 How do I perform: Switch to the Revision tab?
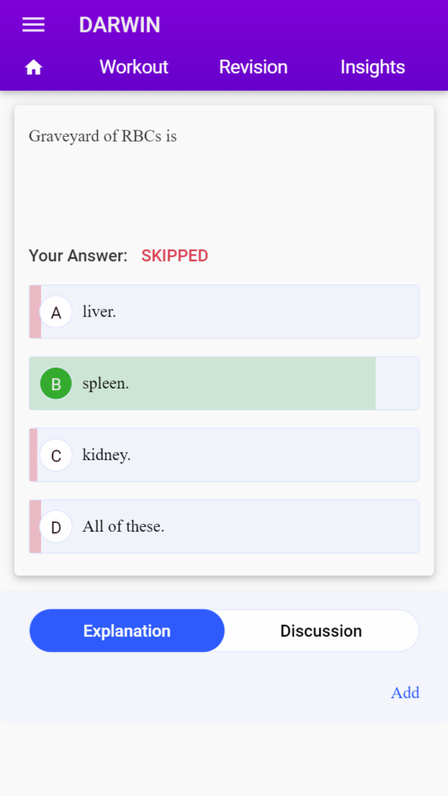coord(254,67)
